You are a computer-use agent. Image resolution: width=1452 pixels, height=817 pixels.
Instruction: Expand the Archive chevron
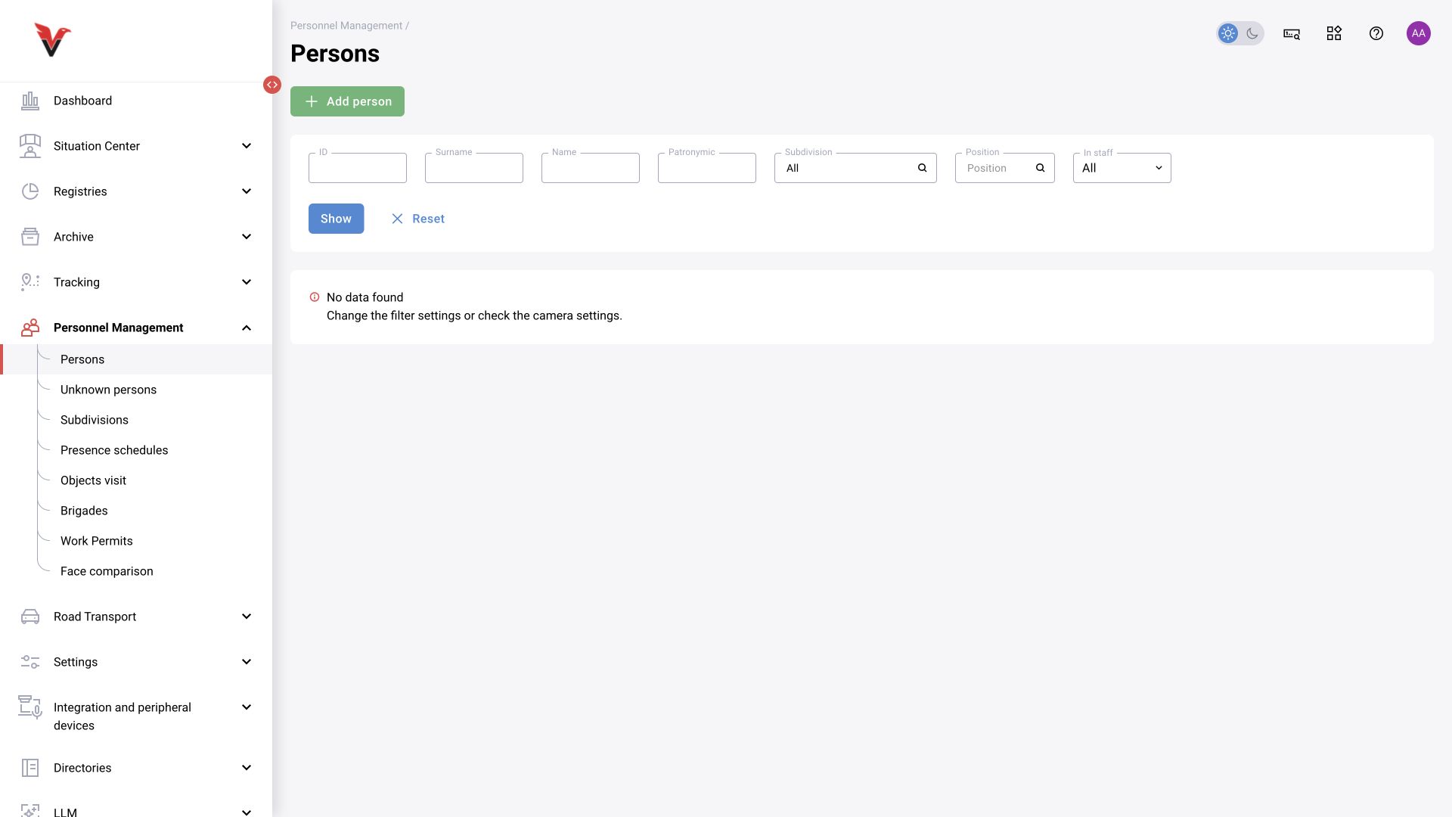tap(247, 237)
